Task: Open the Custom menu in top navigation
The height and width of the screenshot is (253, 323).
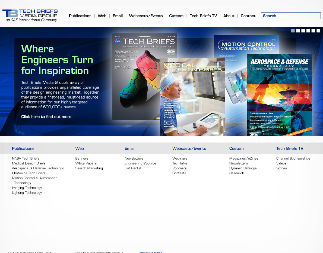Action: 176,16
